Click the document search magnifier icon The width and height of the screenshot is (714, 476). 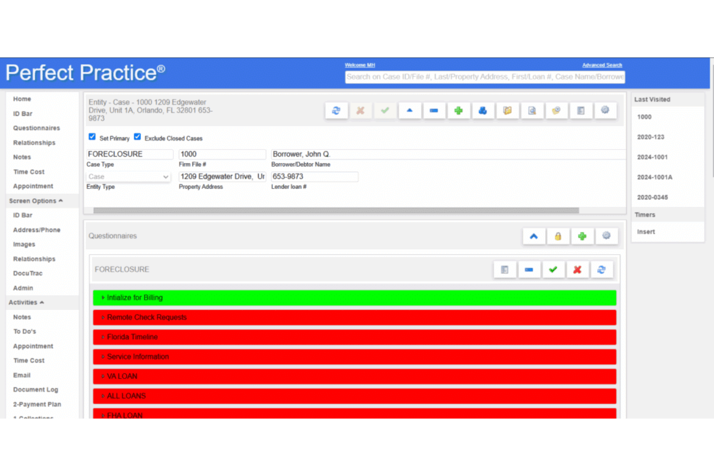coord(532,110)
